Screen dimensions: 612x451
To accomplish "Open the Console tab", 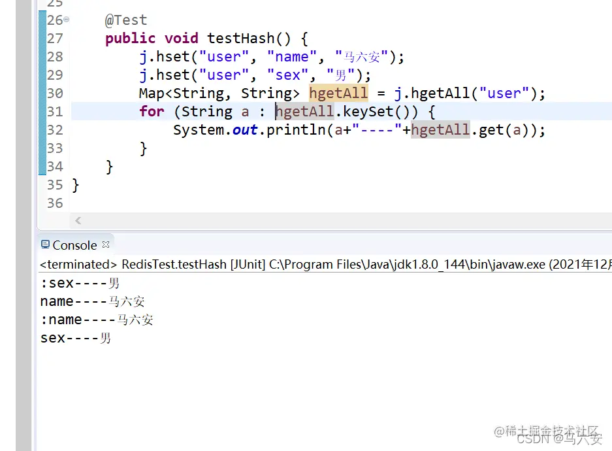I will click(74, 245).
